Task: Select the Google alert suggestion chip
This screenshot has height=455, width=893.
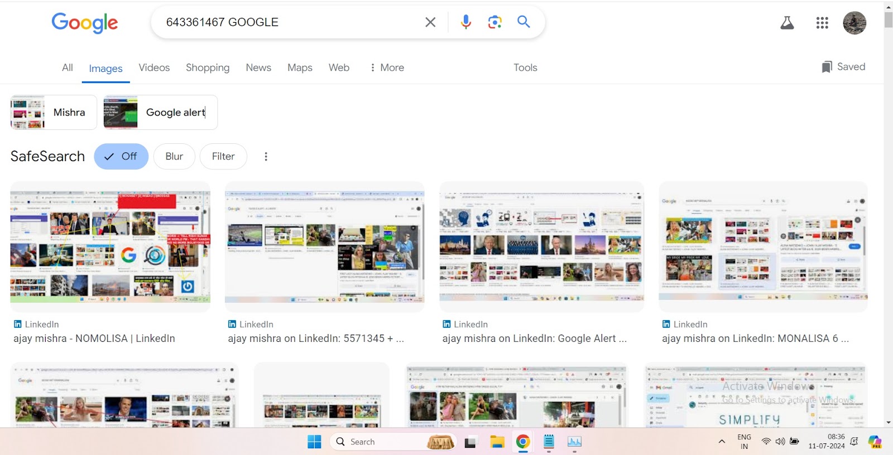Action: click(161, 112)
